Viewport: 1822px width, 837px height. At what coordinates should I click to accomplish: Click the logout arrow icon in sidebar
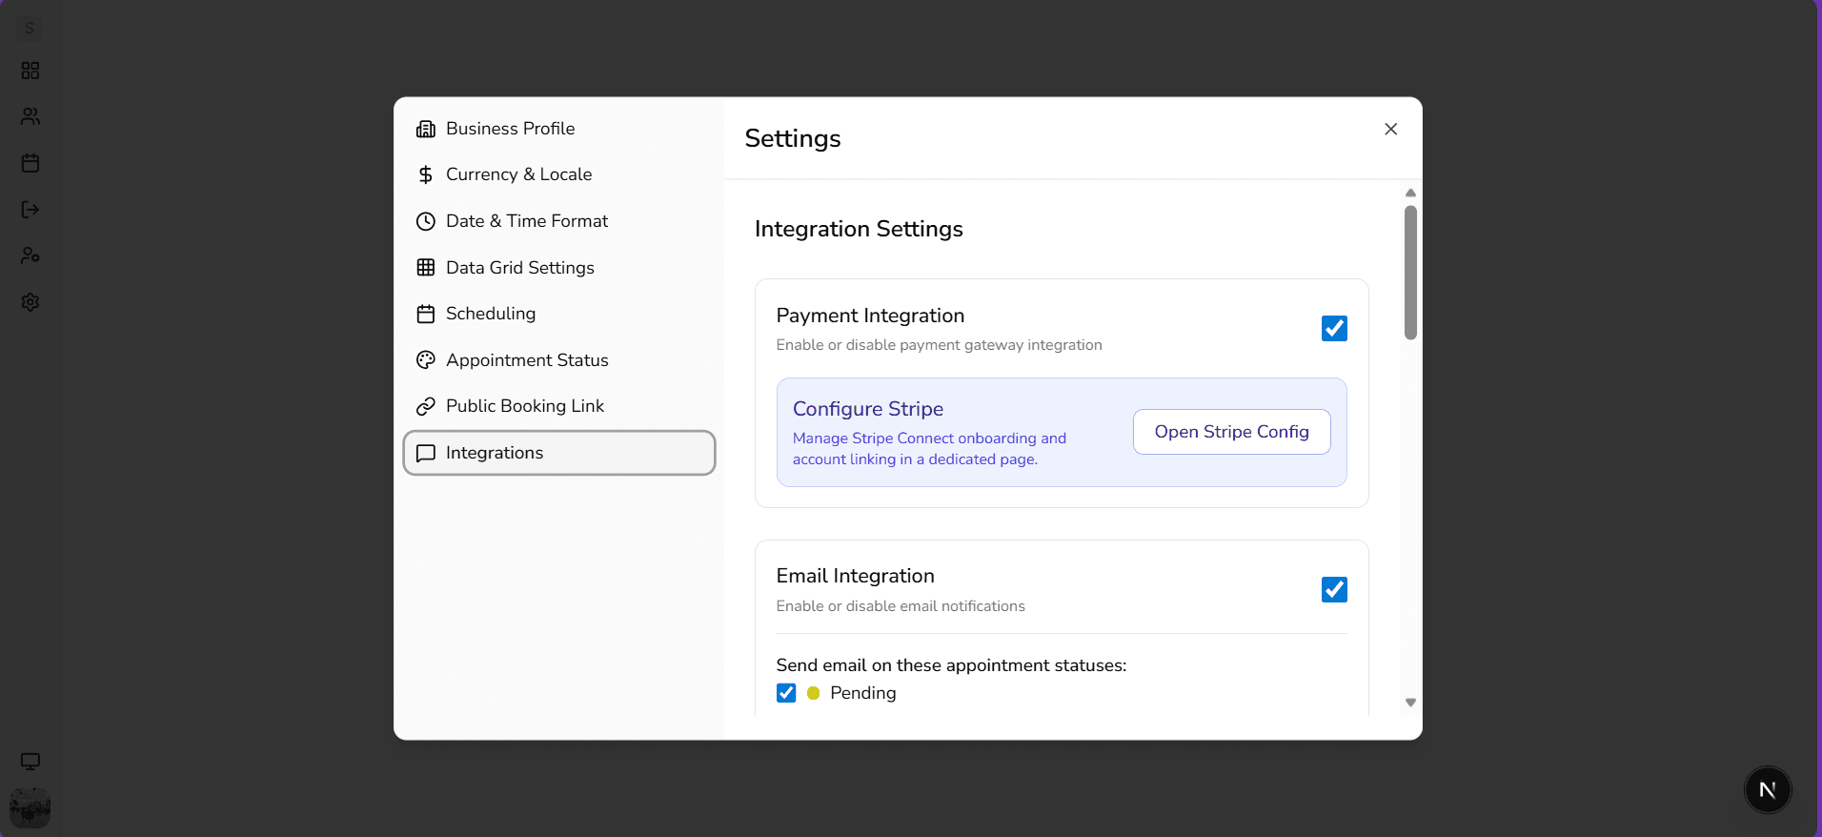point(30,210)
